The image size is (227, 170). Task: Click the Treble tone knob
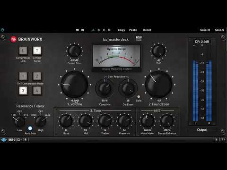point(105,121)
